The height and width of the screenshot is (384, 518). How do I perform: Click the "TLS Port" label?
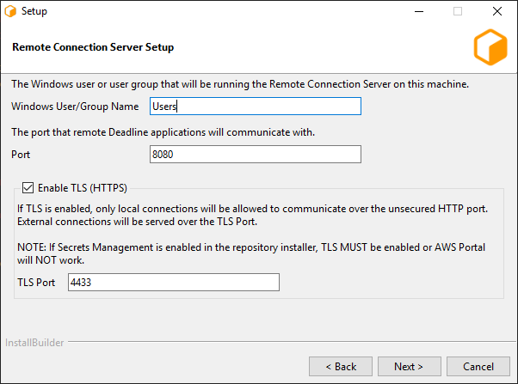(37, 283)
